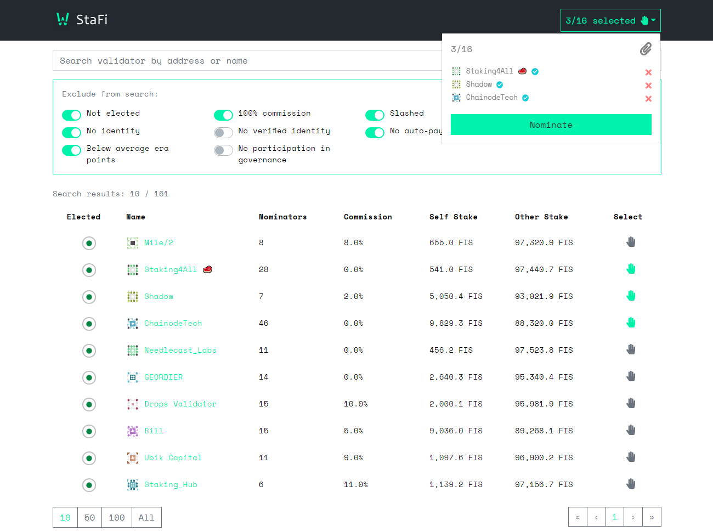This screenshot has height=531, width=713.
Task: Click the StaFi logo in header
Action: (x=82, y=20)
